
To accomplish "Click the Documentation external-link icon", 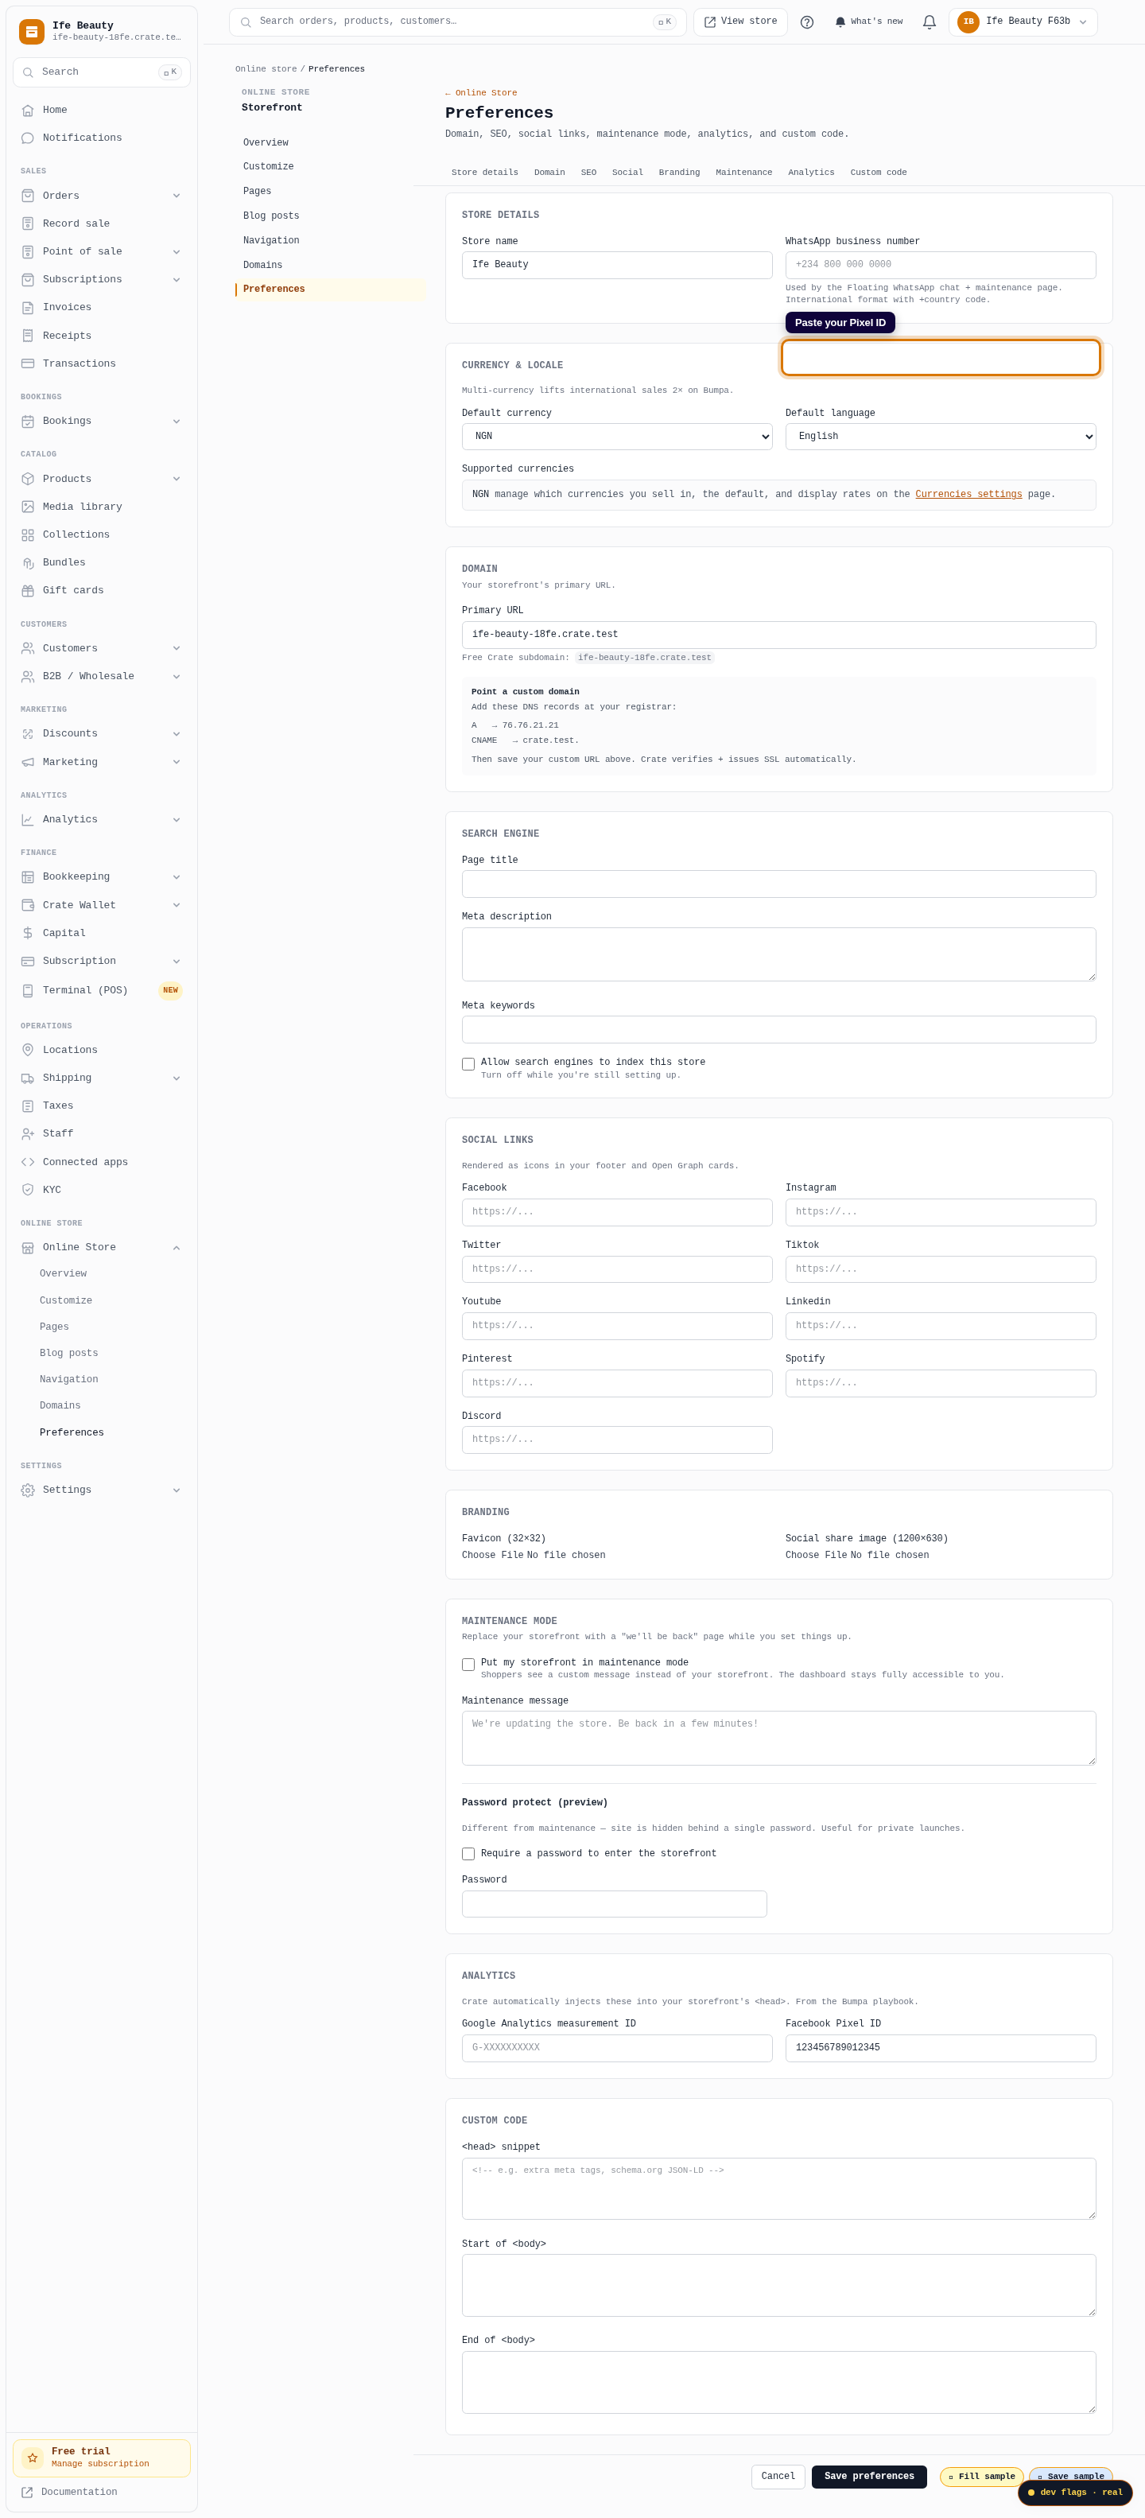I will click(x=27, y=2492).
